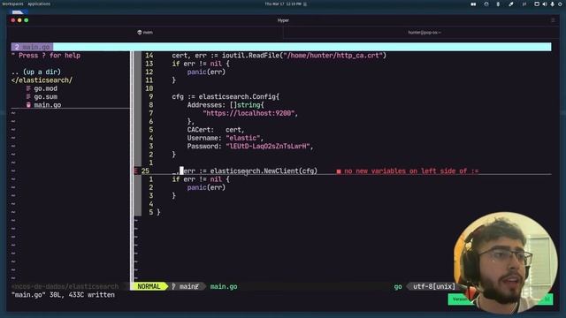Click current line number 25 in gutter
This screenshot has height=318, width=566.
pos(145,170)
